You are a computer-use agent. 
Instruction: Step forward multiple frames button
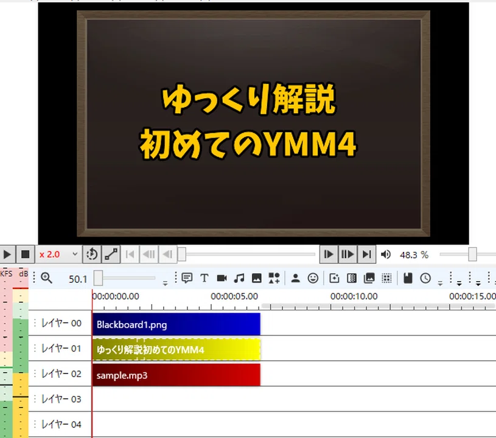tap(348, 254)
